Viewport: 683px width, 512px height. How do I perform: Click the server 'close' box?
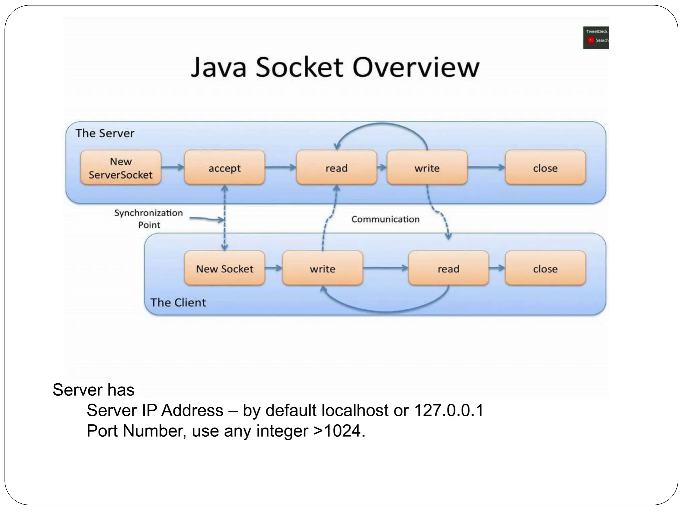click(545, 168)
